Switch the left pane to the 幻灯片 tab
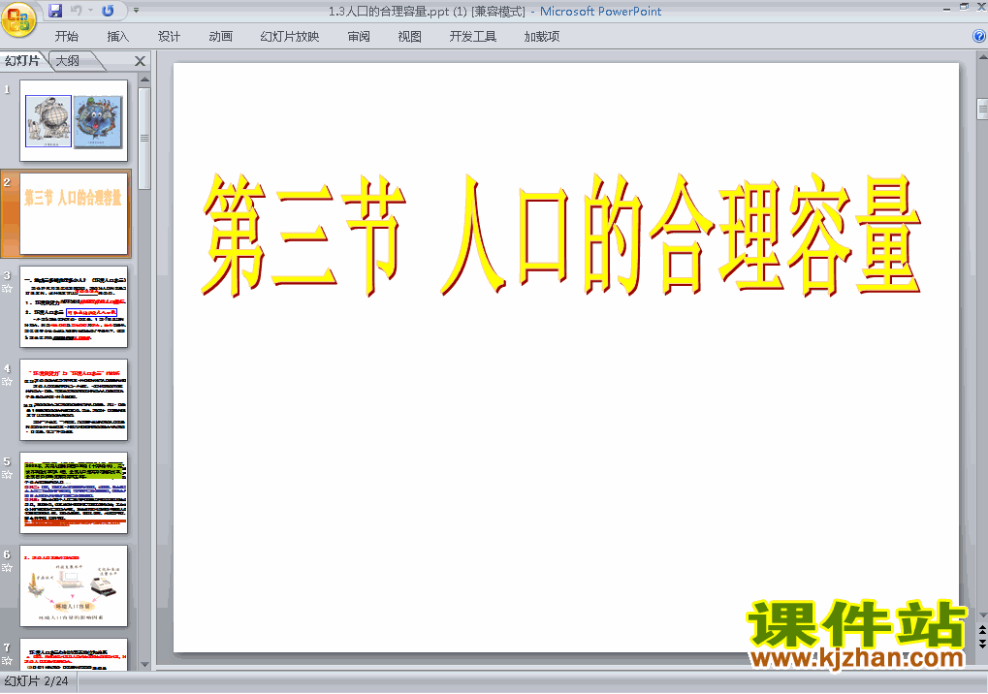 pos(22,60)
